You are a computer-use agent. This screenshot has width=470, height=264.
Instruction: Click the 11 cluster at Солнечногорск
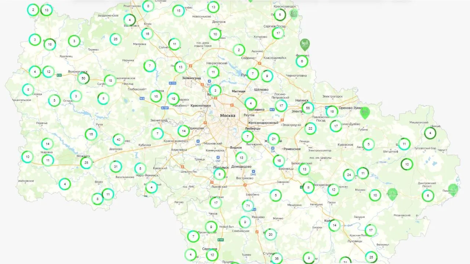174,44
